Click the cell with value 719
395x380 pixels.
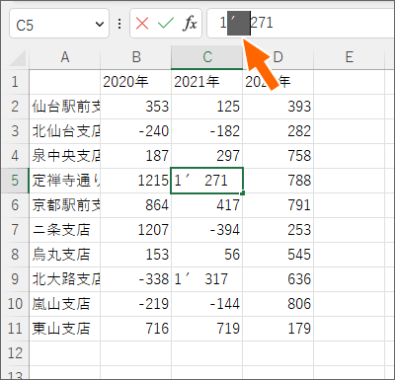coord(207,329)
